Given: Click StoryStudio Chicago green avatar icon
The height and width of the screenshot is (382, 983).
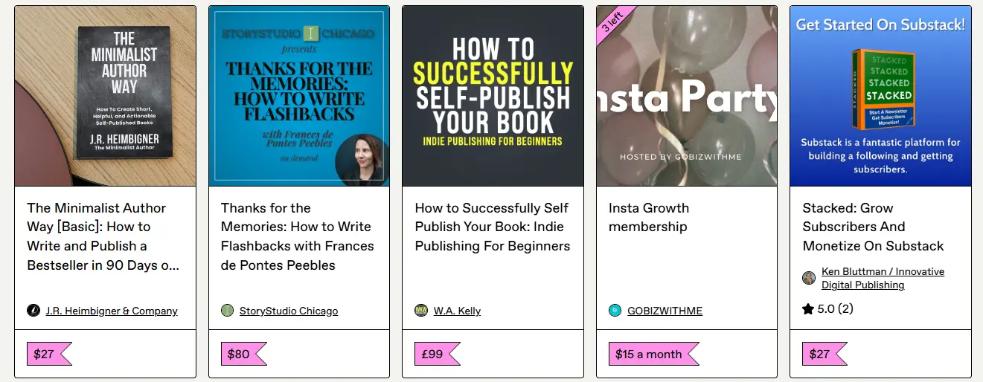Looking at the screenshot, I should tap(228, 311).
